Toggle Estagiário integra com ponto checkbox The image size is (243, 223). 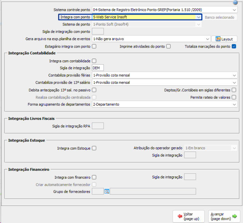pyautogui.click(x=94, y=46)
